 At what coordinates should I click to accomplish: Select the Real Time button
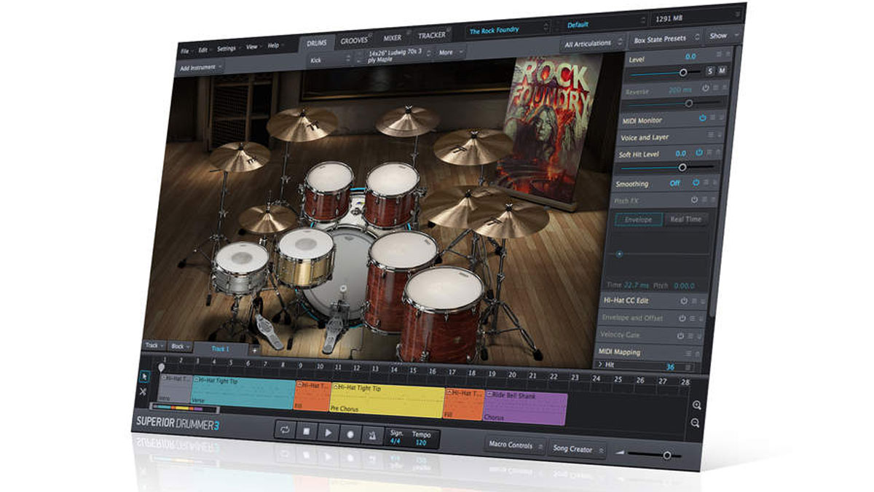(x=685, y=219)
